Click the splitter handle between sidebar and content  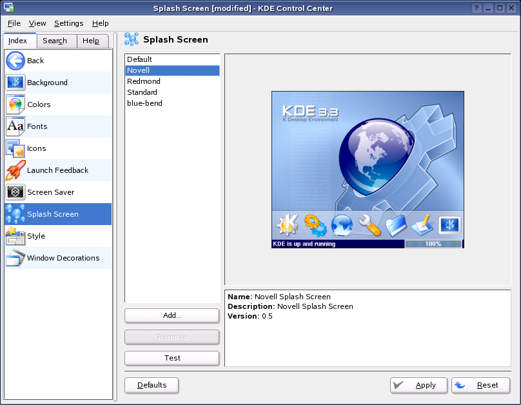pos(115,217)
